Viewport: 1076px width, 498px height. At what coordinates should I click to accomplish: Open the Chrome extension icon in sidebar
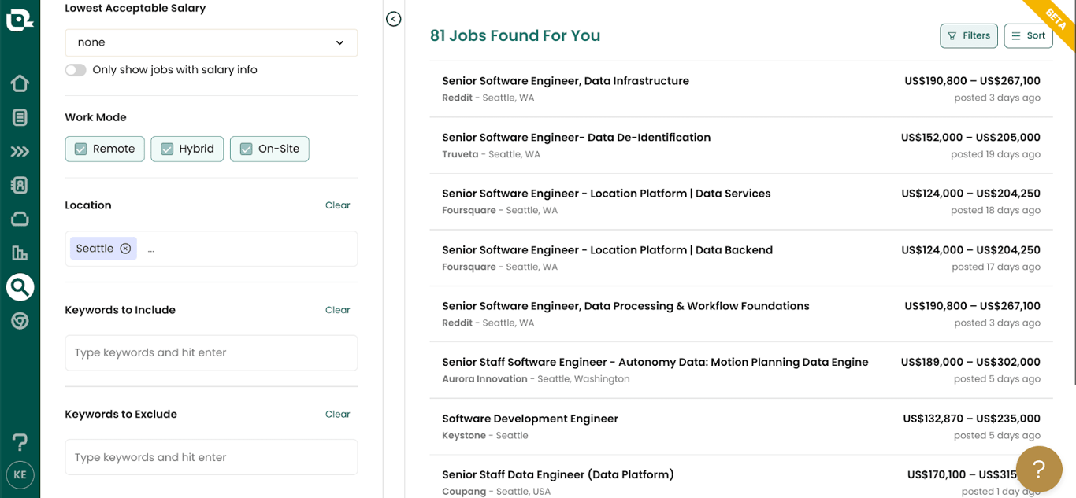20,321
